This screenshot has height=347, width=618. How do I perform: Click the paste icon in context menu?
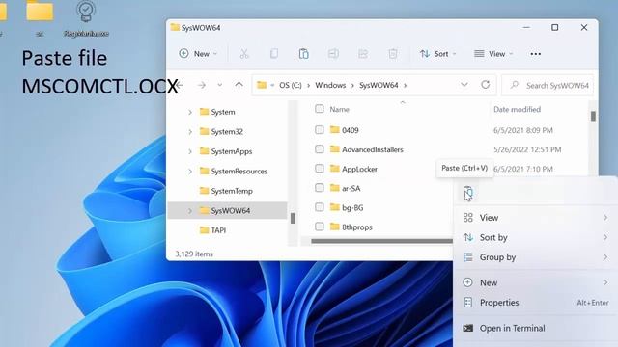tap(467, 193)
